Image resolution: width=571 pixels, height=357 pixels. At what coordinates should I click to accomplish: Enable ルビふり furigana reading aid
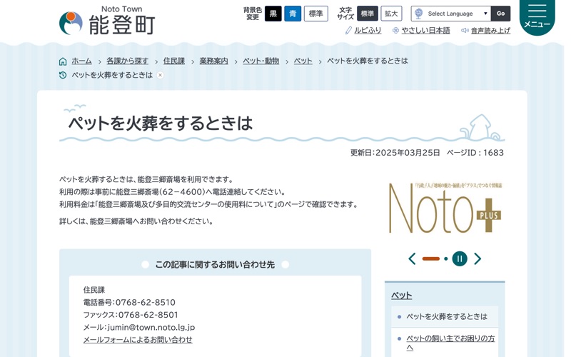click(368, 31)
